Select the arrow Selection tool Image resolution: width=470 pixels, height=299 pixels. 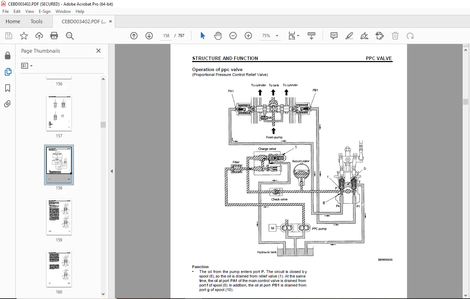[x=203, y=36]
